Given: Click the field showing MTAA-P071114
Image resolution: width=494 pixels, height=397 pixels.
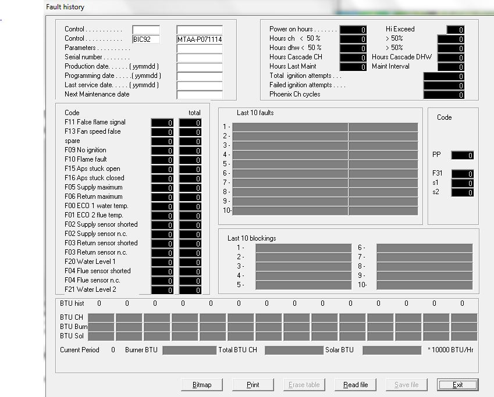Looking at the screenshot, I should [x=199, y=38].
